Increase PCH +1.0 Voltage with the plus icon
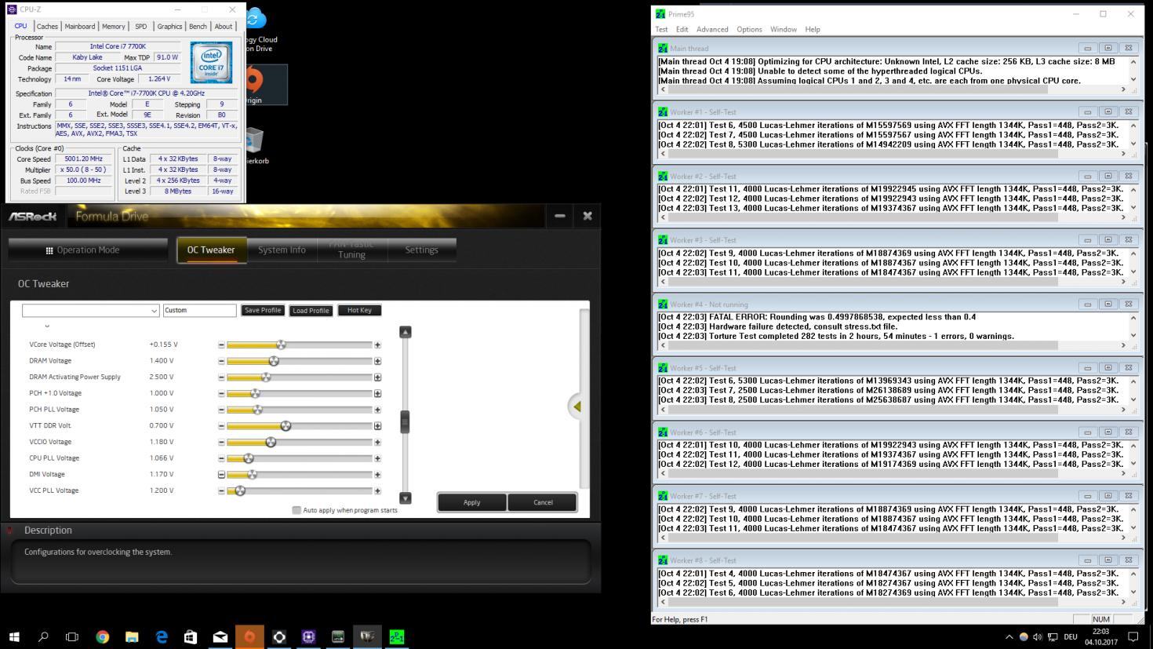The width and height of the screenshot is (1153, 649). point(377,393)
